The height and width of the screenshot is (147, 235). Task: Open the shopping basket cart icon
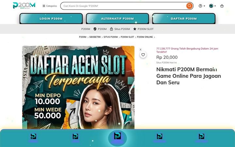click(x=222, y=6)
